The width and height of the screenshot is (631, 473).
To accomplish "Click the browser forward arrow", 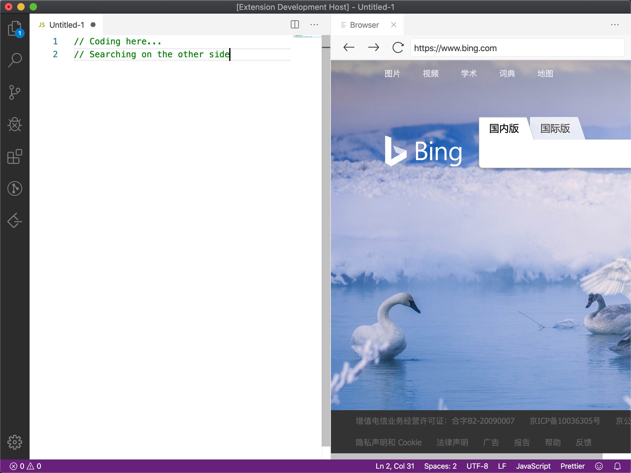I will (373, 47).
